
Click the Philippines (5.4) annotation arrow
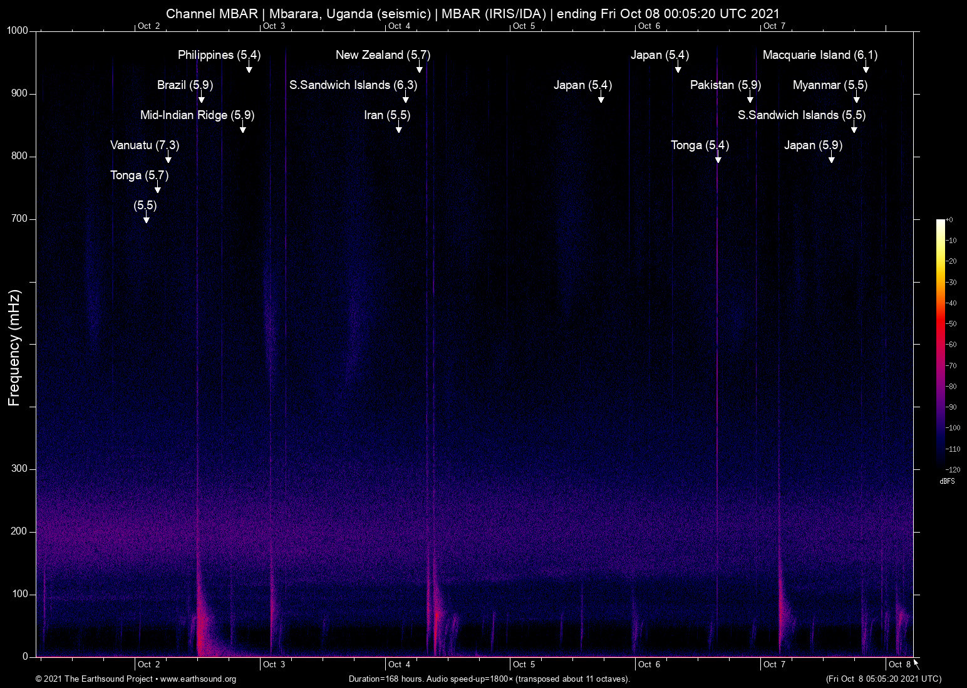[x=249, y=68]
